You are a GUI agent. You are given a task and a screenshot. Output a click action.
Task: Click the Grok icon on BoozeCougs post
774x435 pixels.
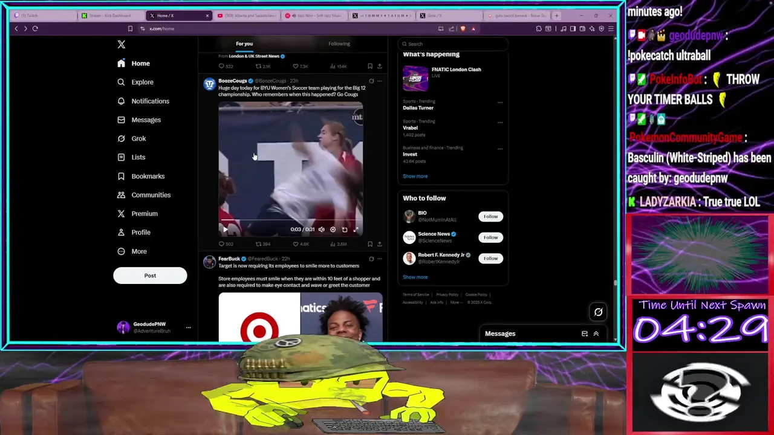371,81
